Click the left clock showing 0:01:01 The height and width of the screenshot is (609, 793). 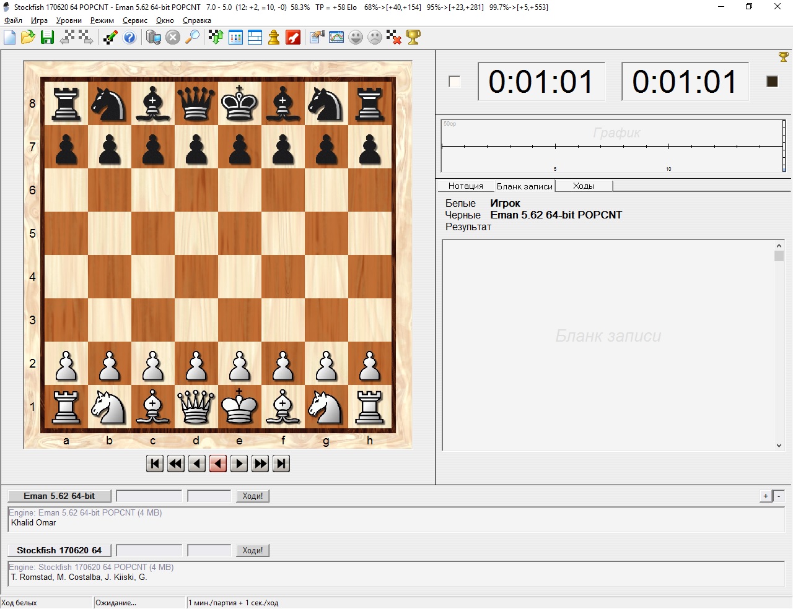coord(541,82)
